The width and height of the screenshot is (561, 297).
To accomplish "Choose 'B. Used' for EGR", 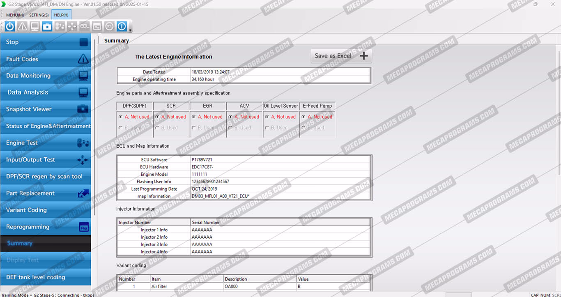I will tap(194, 128).
